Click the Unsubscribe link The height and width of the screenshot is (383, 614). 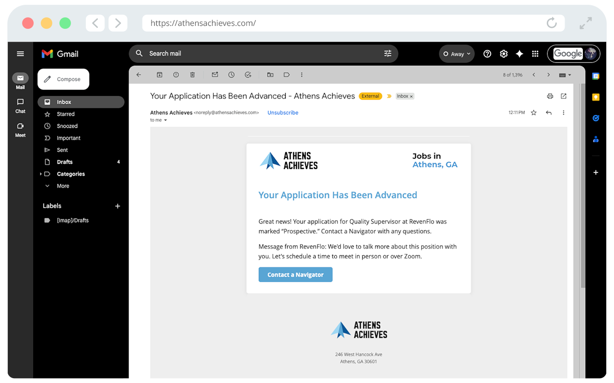point(283,113)
